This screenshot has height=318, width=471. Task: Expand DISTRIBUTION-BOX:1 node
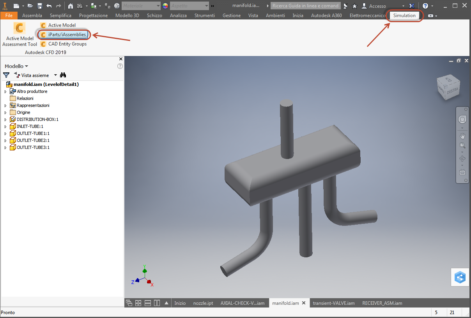[x=5, y=119]
